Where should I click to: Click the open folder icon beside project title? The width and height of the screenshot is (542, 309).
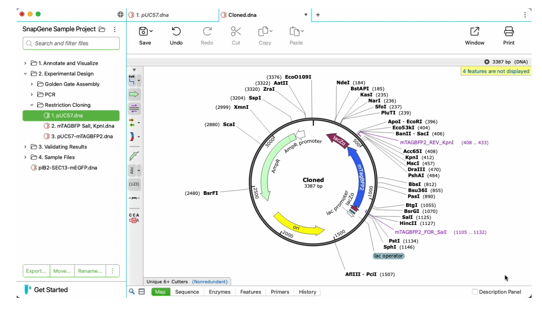tap(102, 29)
